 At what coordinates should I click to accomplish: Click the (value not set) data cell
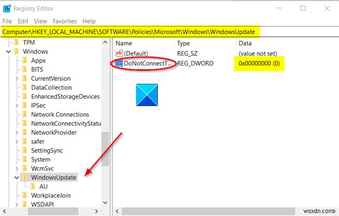point(258,53)
